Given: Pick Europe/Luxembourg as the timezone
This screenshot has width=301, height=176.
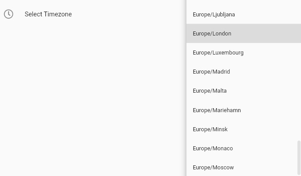Looking at the screenshot, I should tap(244, 53).
